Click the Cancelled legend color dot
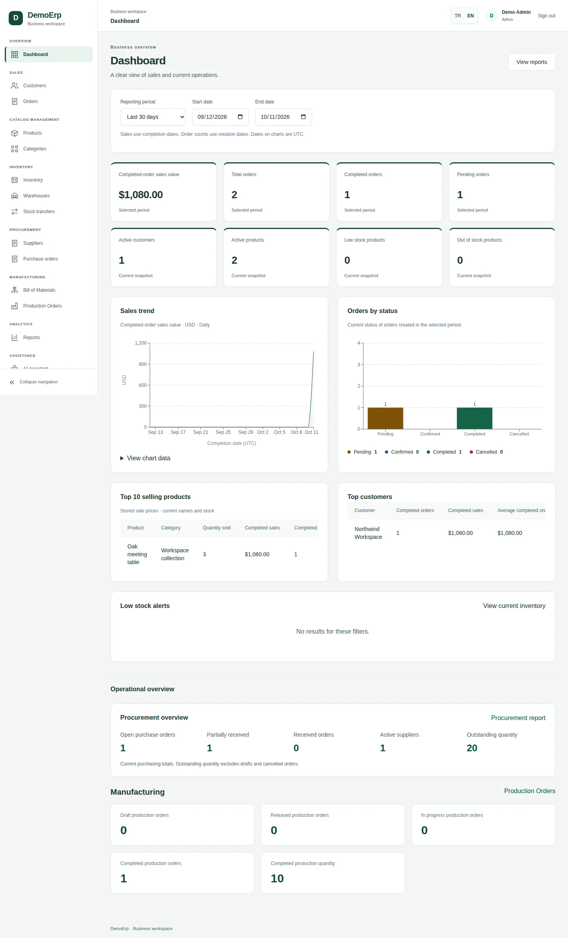568x938 pixels. (x=471, y=452)
